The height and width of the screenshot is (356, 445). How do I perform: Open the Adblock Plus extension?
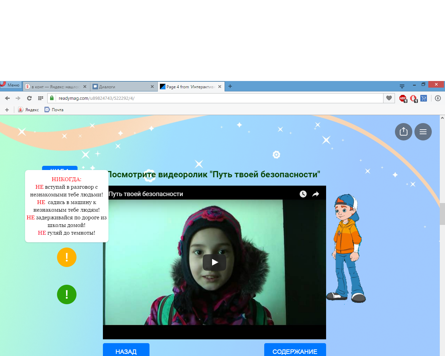point(403,98)
